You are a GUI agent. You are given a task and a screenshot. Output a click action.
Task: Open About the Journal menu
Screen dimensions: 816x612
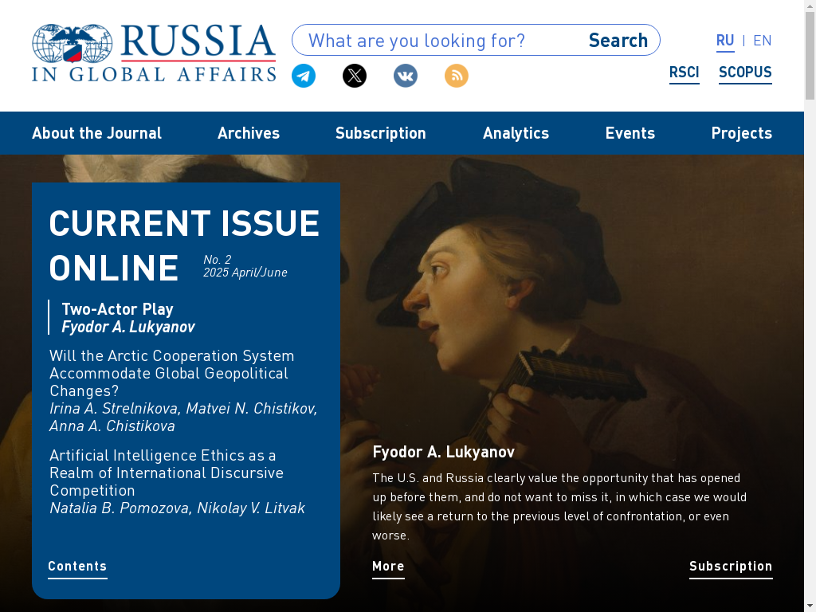96,133
